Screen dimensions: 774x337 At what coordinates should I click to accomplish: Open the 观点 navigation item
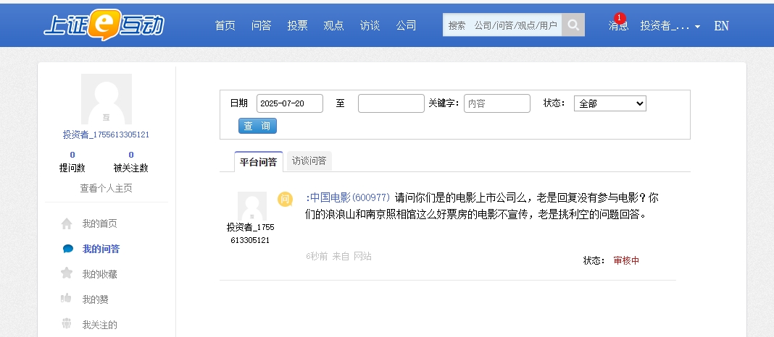coord(333,25)
